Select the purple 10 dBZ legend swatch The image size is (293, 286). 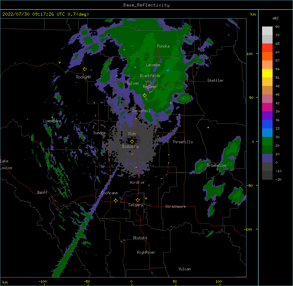pos(267,158)
